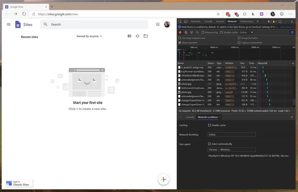Select the ListAccounts?authuser request row
The width and height of the screenshot is (298, 192).
click(x=236, y=88)
